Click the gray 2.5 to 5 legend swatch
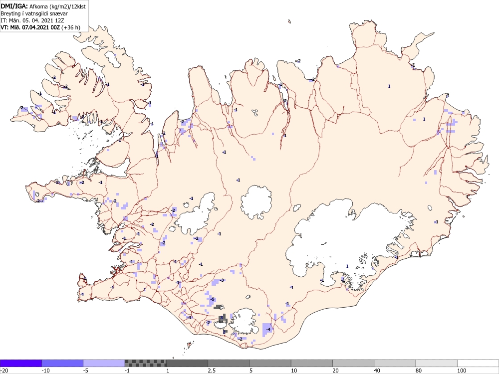 pyautogui.click(x=229, y=363)
